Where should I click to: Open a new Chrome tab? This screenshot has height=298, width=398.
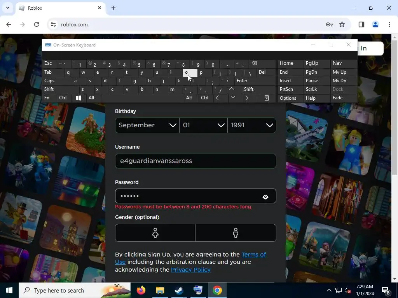[113, 8]
